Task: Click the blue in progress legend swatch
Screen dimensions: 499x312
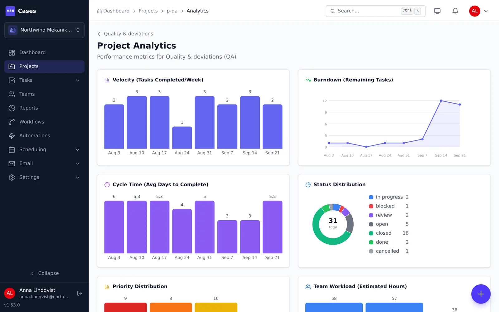Action: coord(371,197)
